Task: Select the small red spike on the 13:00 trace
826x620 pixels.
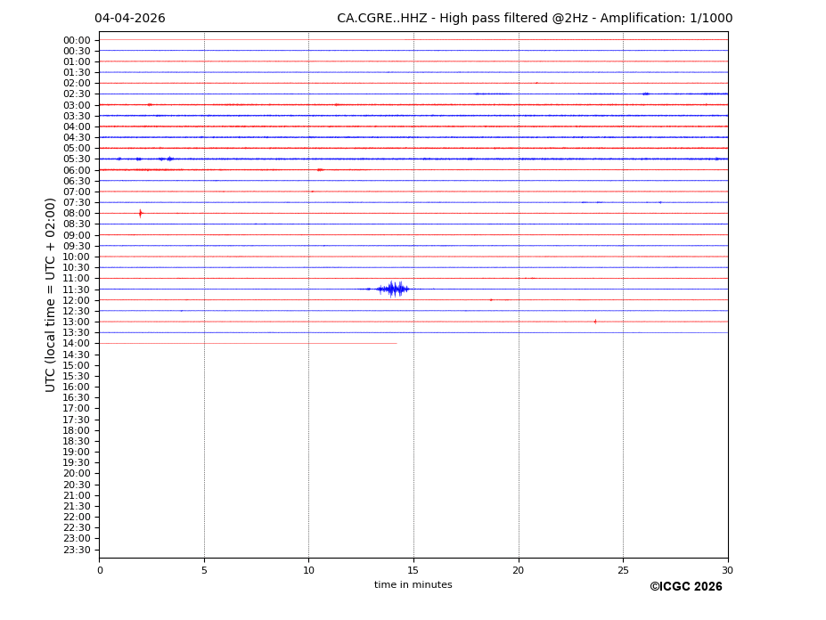Action: point(595,322)
